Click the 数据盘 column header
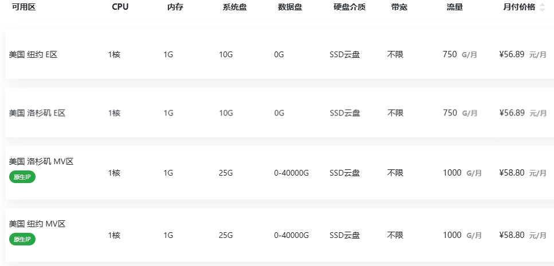 [x=290, y=7]
